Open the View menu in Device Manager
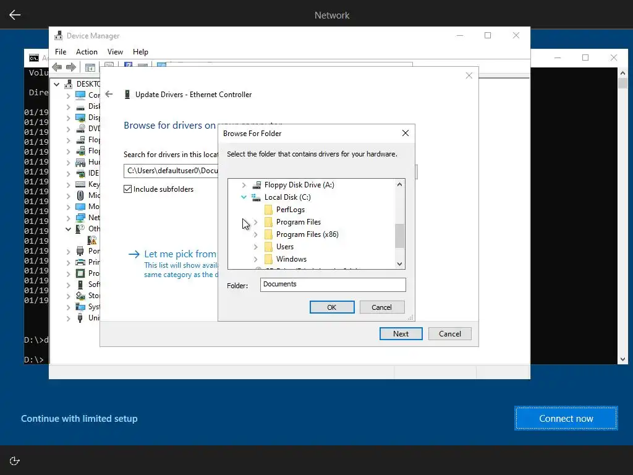This screenshot has width=633, height=475. pyautogui.click(x=115, y=52)
